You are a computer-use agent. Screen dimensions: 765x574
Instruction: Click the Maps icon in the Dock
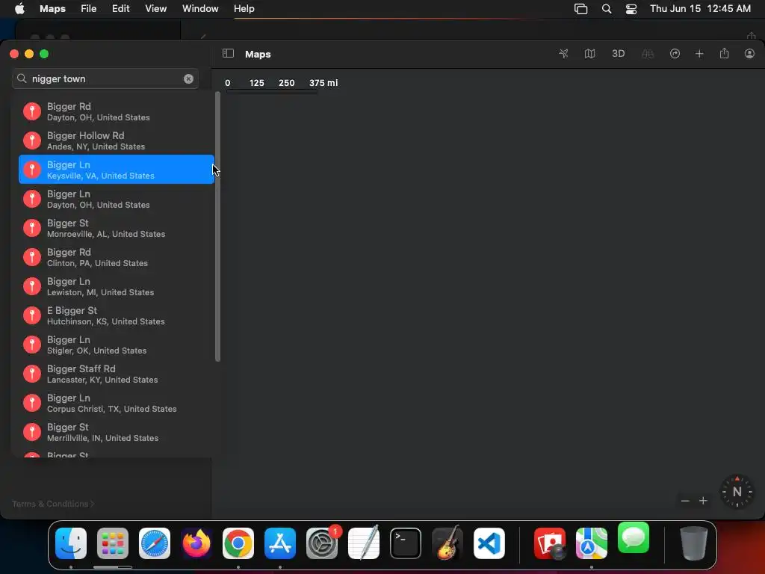592,543
